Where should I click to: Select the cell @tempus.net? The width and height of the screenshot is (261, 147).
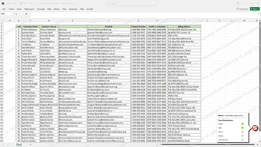(72, 69)
